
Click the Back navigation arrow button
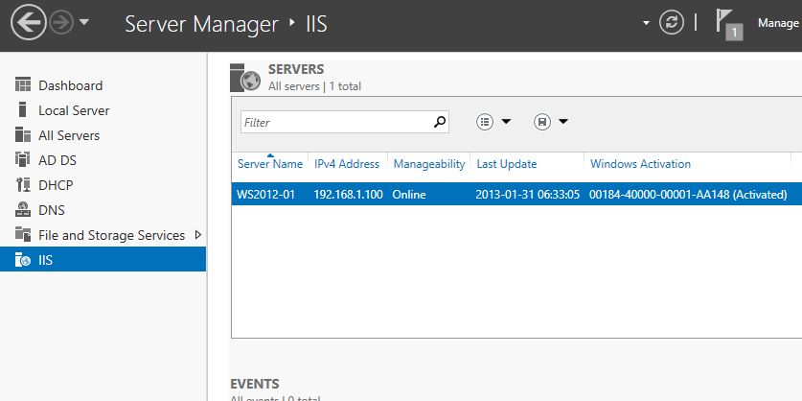pos(29,22)
